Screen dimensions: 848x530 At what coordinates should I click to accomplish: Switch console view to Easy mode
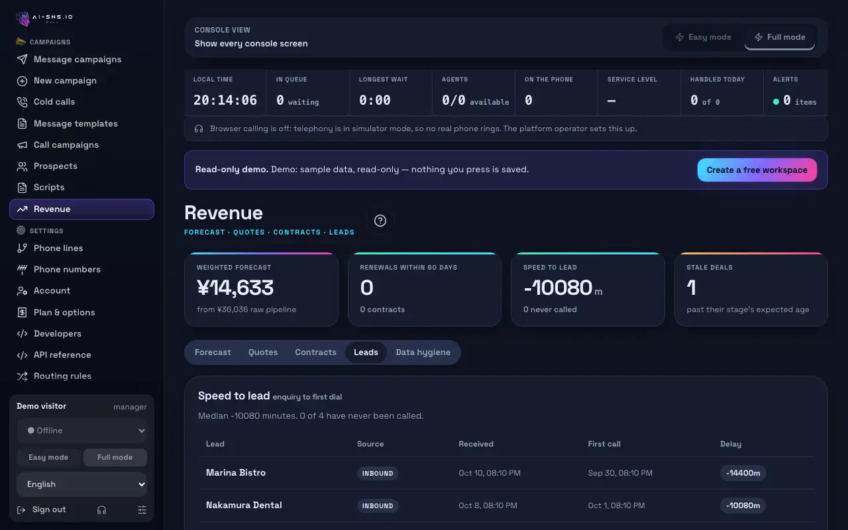[x=704, y=37]
